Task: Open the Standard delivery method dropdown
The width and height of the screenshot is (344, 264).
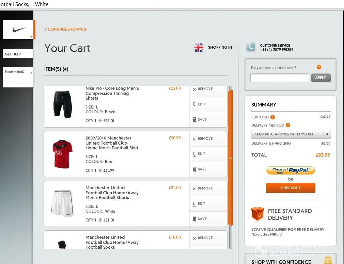Action: click(x=291, y=134)
